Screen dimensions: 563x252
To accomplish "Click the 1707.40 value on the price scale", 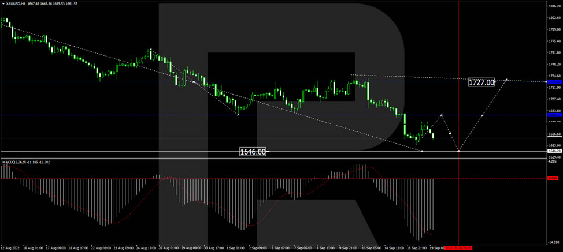I will click(x=554, y=99).
